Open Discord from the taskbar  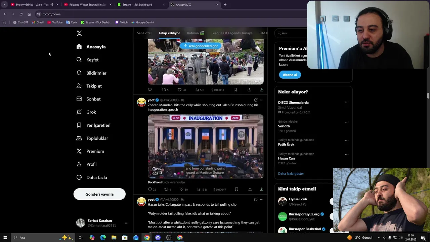tap(158, 238)
